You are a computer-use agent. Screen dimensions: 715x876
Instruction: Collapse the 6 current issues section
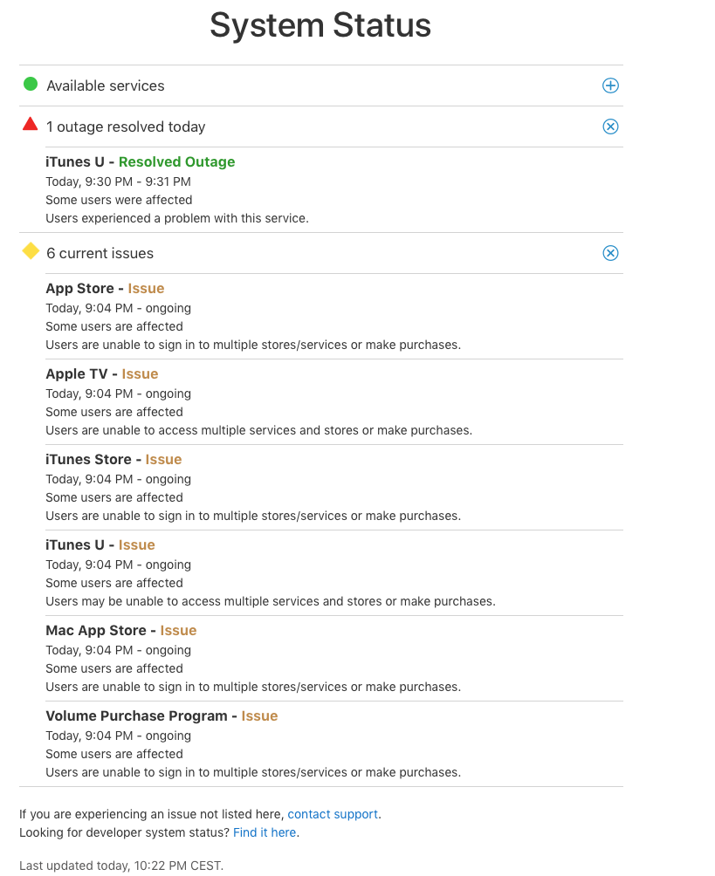[x=610, y=253]
